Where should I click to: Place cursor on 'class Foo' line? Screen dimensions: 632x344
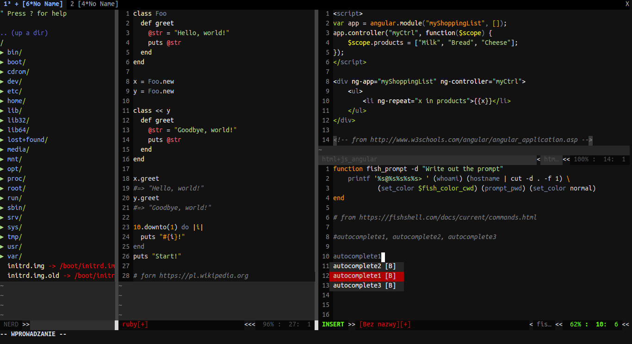point(150,13)
